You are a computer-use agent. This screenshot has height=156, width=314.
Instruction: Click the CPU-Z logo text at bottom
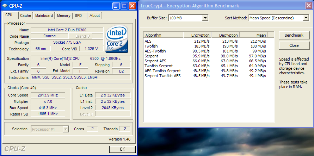tap(14, 149)
